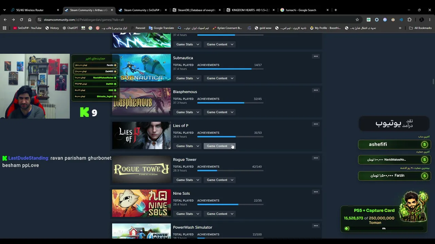Open the History bookmark
The height and width of the screenshot is (244, 435).
[x=52, y=28]
